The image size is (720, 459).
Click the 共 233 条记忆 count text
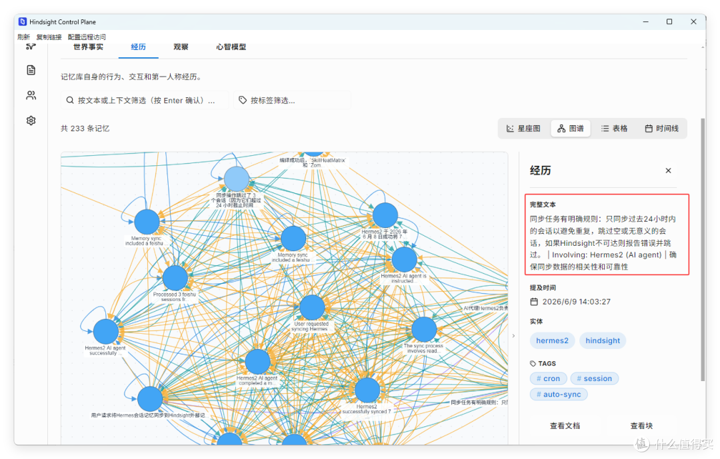(85, 129)
